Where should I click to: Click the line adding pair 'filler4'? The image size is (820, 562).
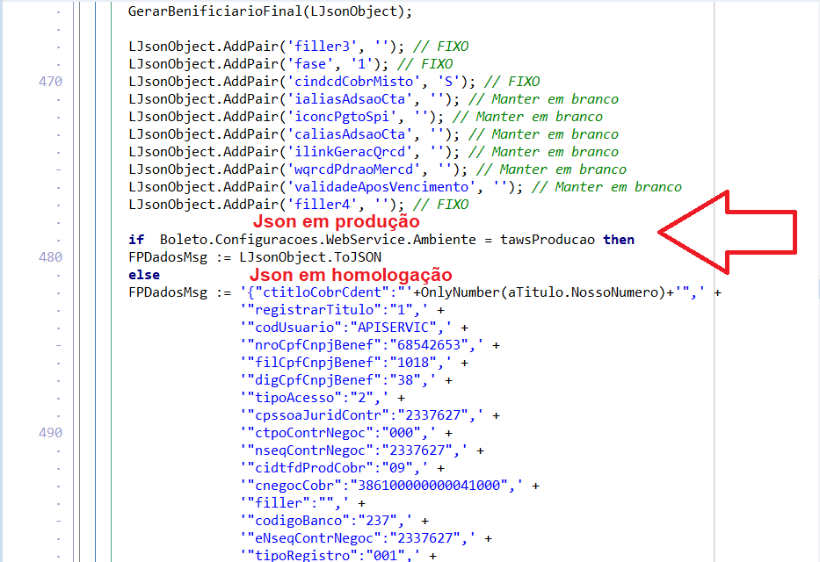(x=298, y=205)
